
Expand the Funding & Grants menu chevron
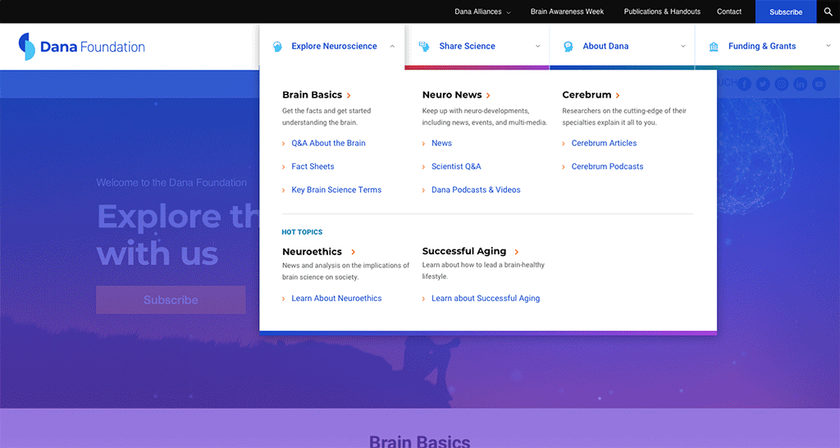click(829, 47)
